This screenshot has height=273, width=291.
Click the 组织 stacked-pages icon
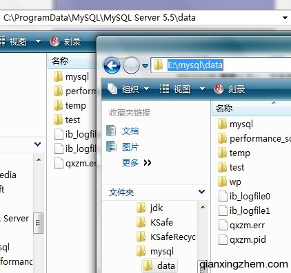click(112, 89)
